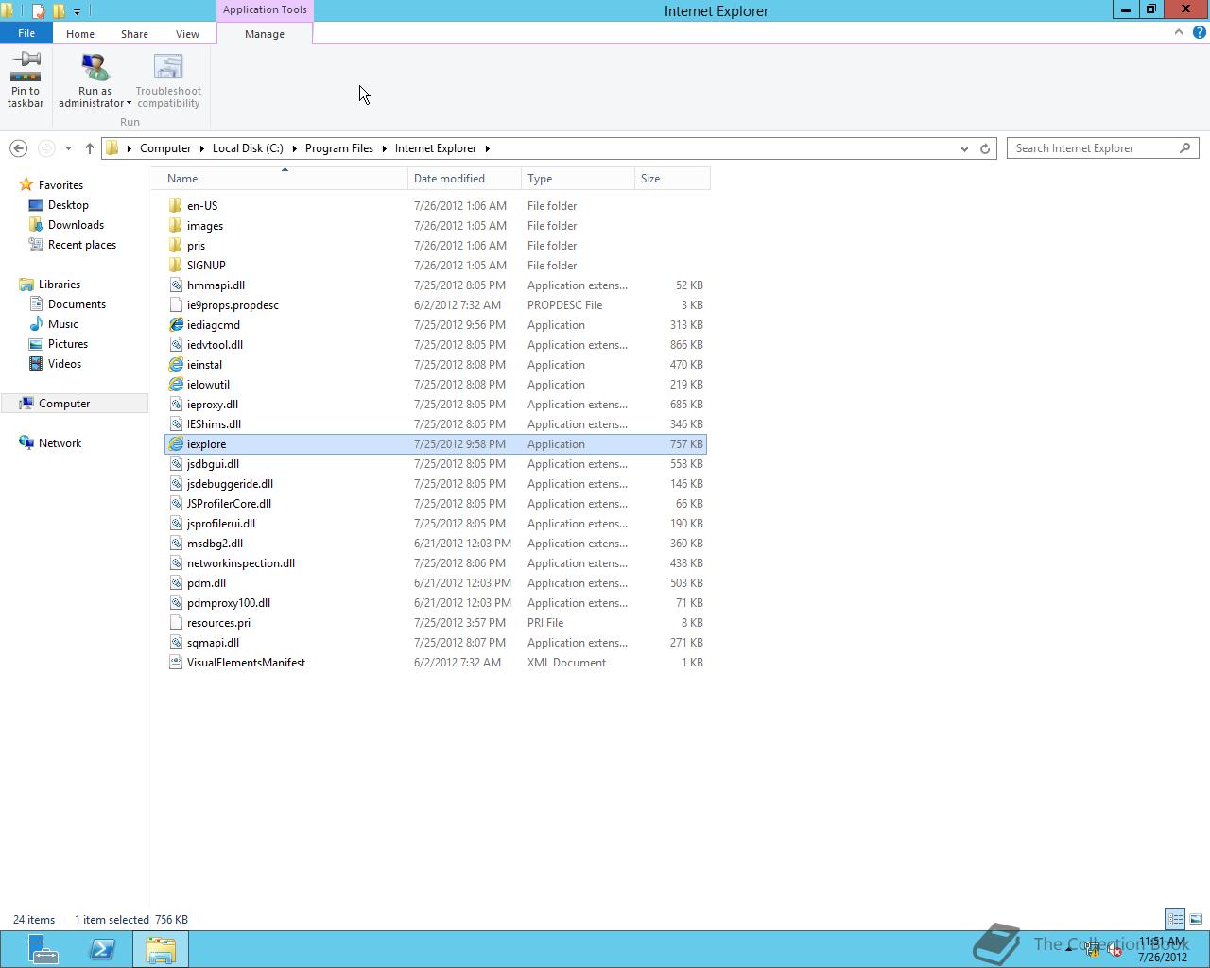The width and height of the screenshot is (1210, 968).
Task: Sort by the Size column header
Action: pos(672,179)
